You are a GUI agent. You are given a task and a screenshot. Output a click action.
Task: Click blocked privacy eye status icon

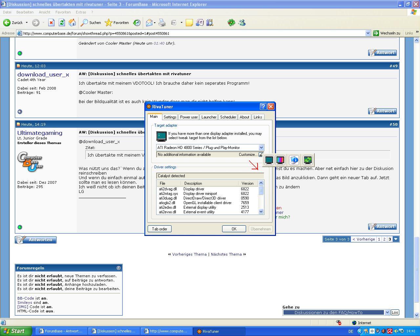pyautogui.click(x=339, y=323)
